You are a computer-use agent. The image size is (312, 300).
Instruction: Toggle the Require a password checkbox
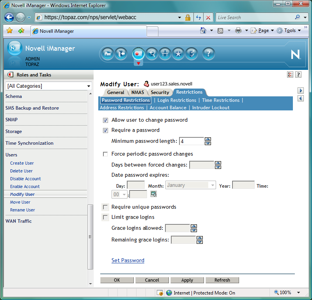click(105, 130)
